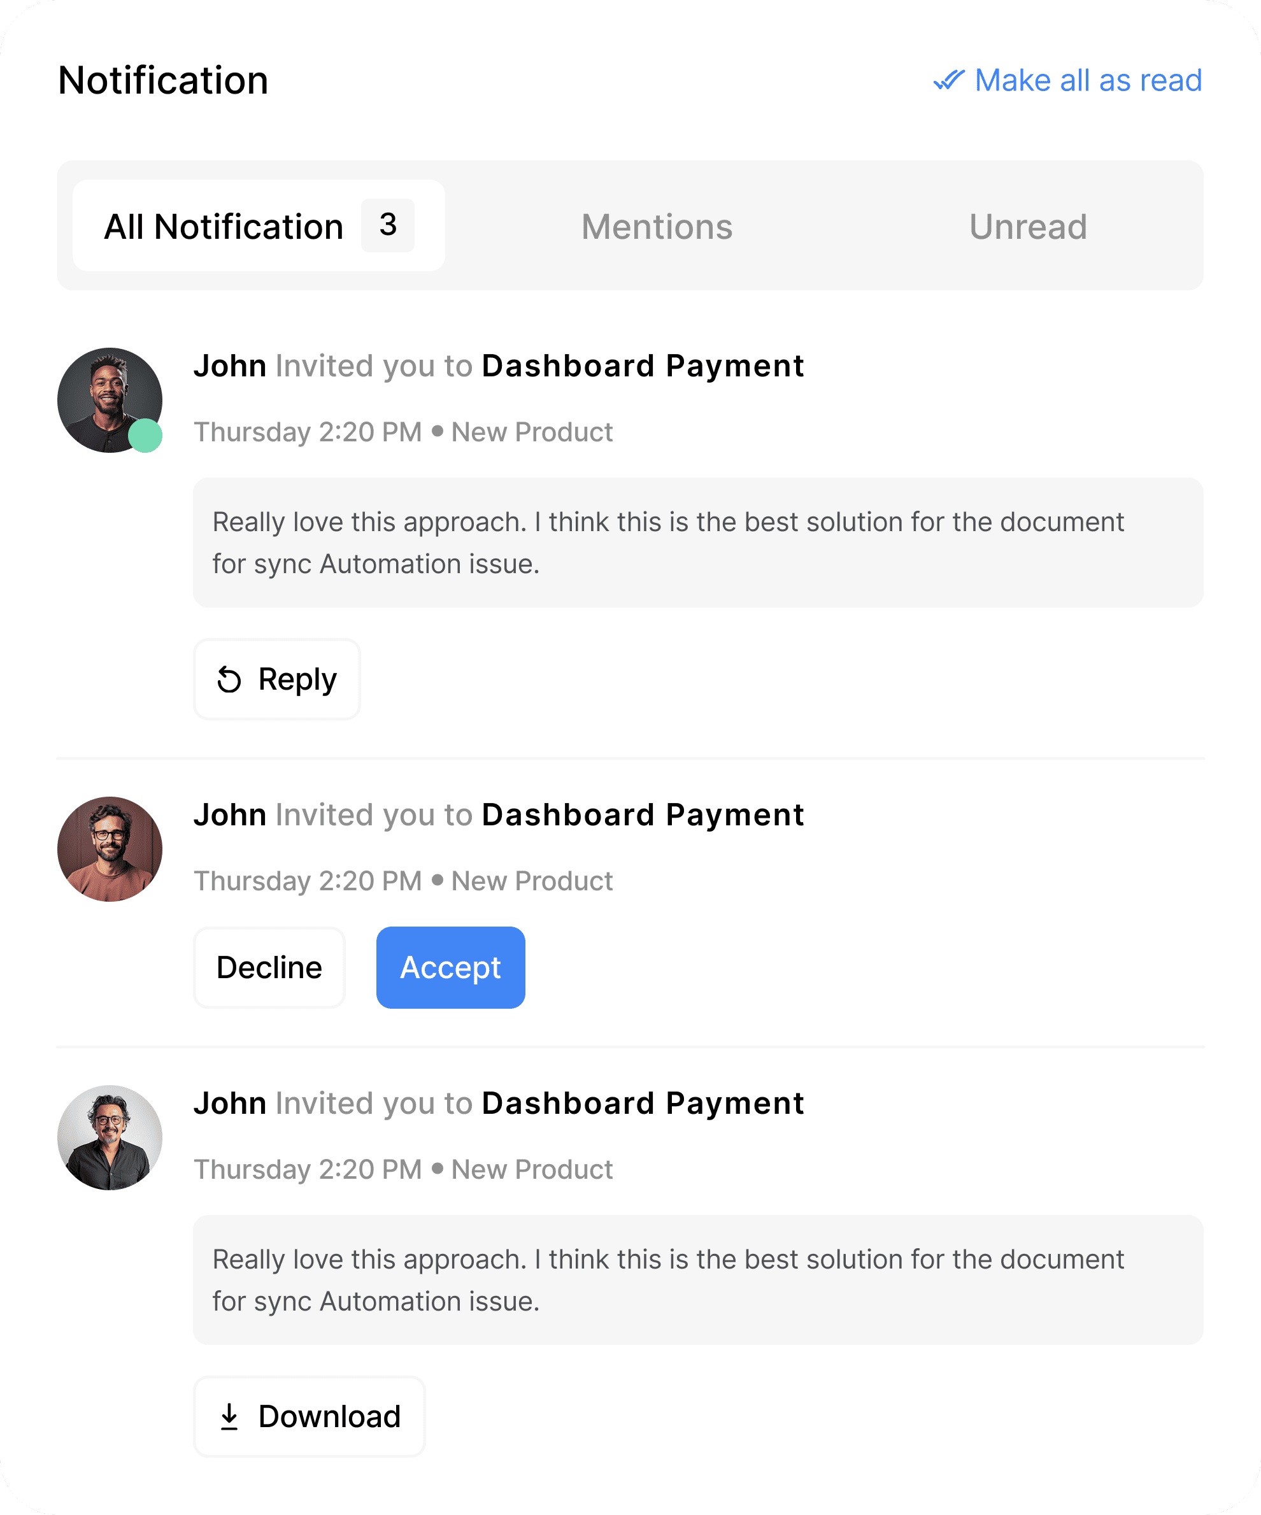1261x1515 pixels.
Task: Open the Unread tab
Action: click(1027, 227)
